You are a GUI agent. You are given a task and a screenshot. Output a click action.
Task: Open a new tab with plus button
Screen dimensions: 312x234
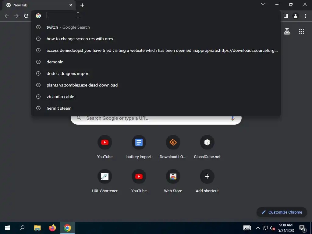(x=82, y=5)
